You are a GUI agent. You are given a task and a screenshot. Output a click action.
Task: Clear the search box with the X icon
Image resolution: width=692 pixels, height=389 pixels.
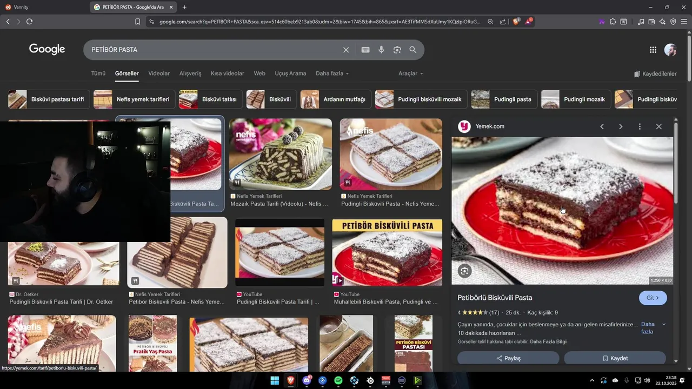pyautogui.click(x=346, y=50)
